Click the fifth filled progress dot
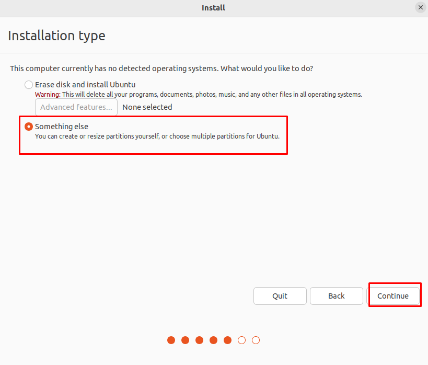Viewport: 428px width, 365px height. pos(228,340)
